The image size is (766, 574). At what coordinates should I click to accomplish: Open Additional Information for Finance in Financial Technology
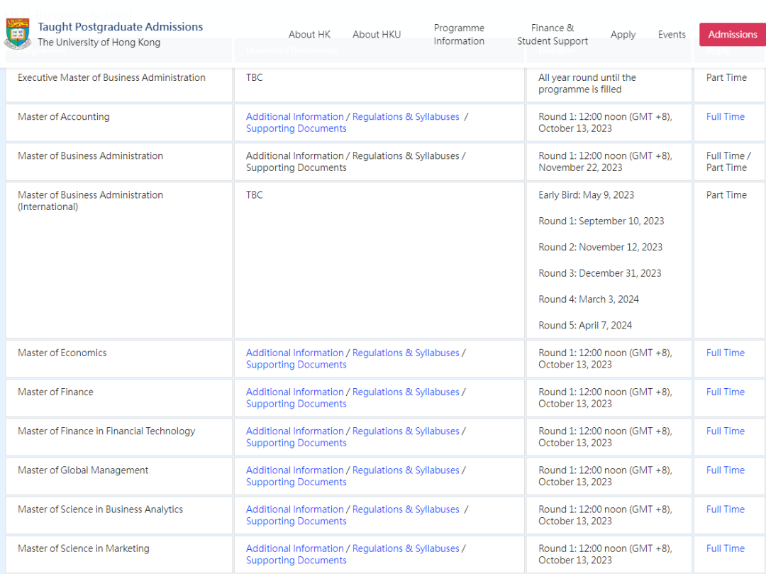click(x=294, y=431)
